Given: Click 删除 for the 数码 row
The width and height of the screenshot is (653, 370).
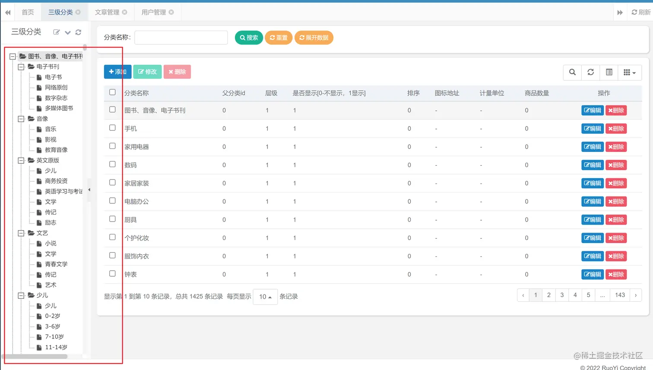Looking at the screenshot, I should 616,165.
